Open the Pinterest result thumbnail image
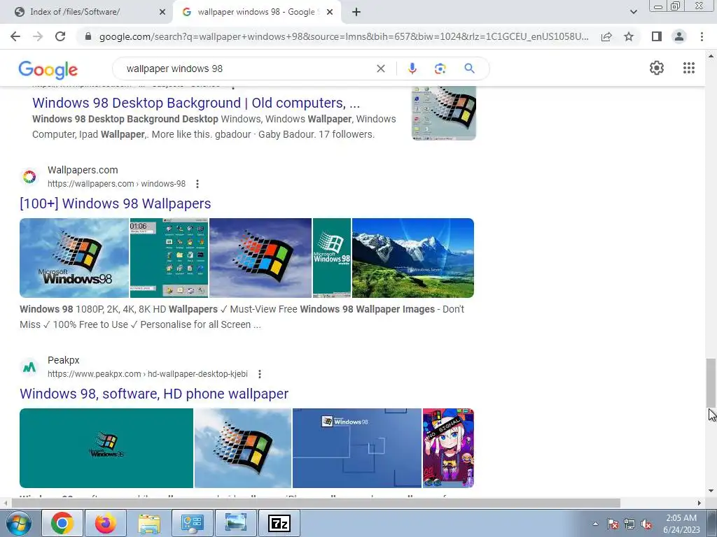This screenshot has width=717, height=537. coord(443,113)
